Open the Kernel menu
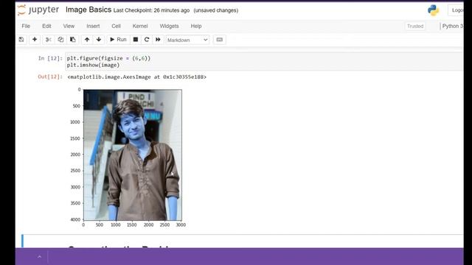Screen dimensions: 472x265 coord(140,26)
